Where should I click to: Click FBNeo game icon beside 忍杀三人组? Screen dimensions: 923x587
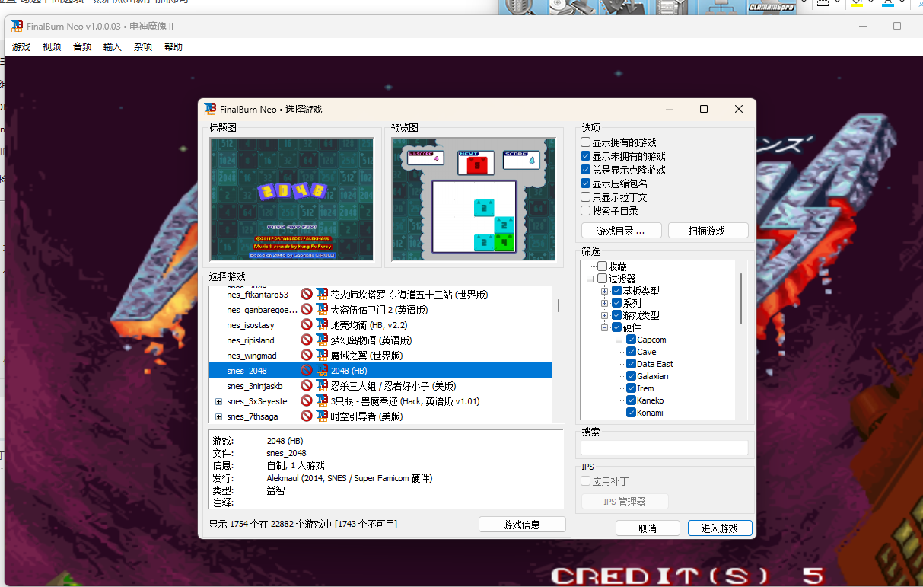click(x=322, y=386)
